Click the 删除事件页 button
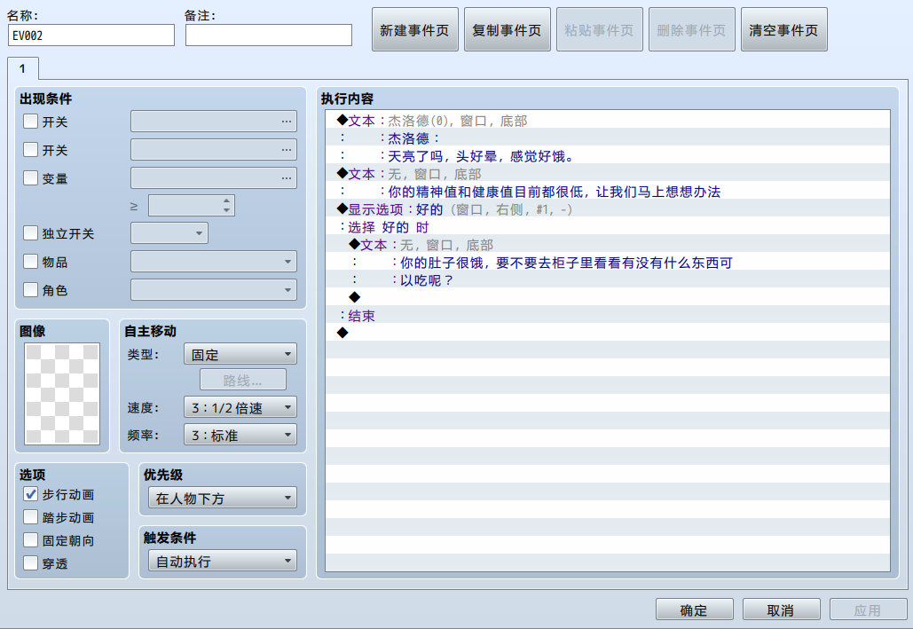The height and width of the screenshot is (629, 913). click(x=692, y=29)
